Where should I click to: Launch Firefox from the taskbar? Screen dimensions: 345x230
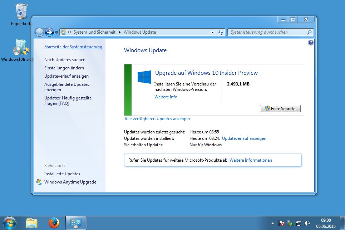[x=54, y=223]
